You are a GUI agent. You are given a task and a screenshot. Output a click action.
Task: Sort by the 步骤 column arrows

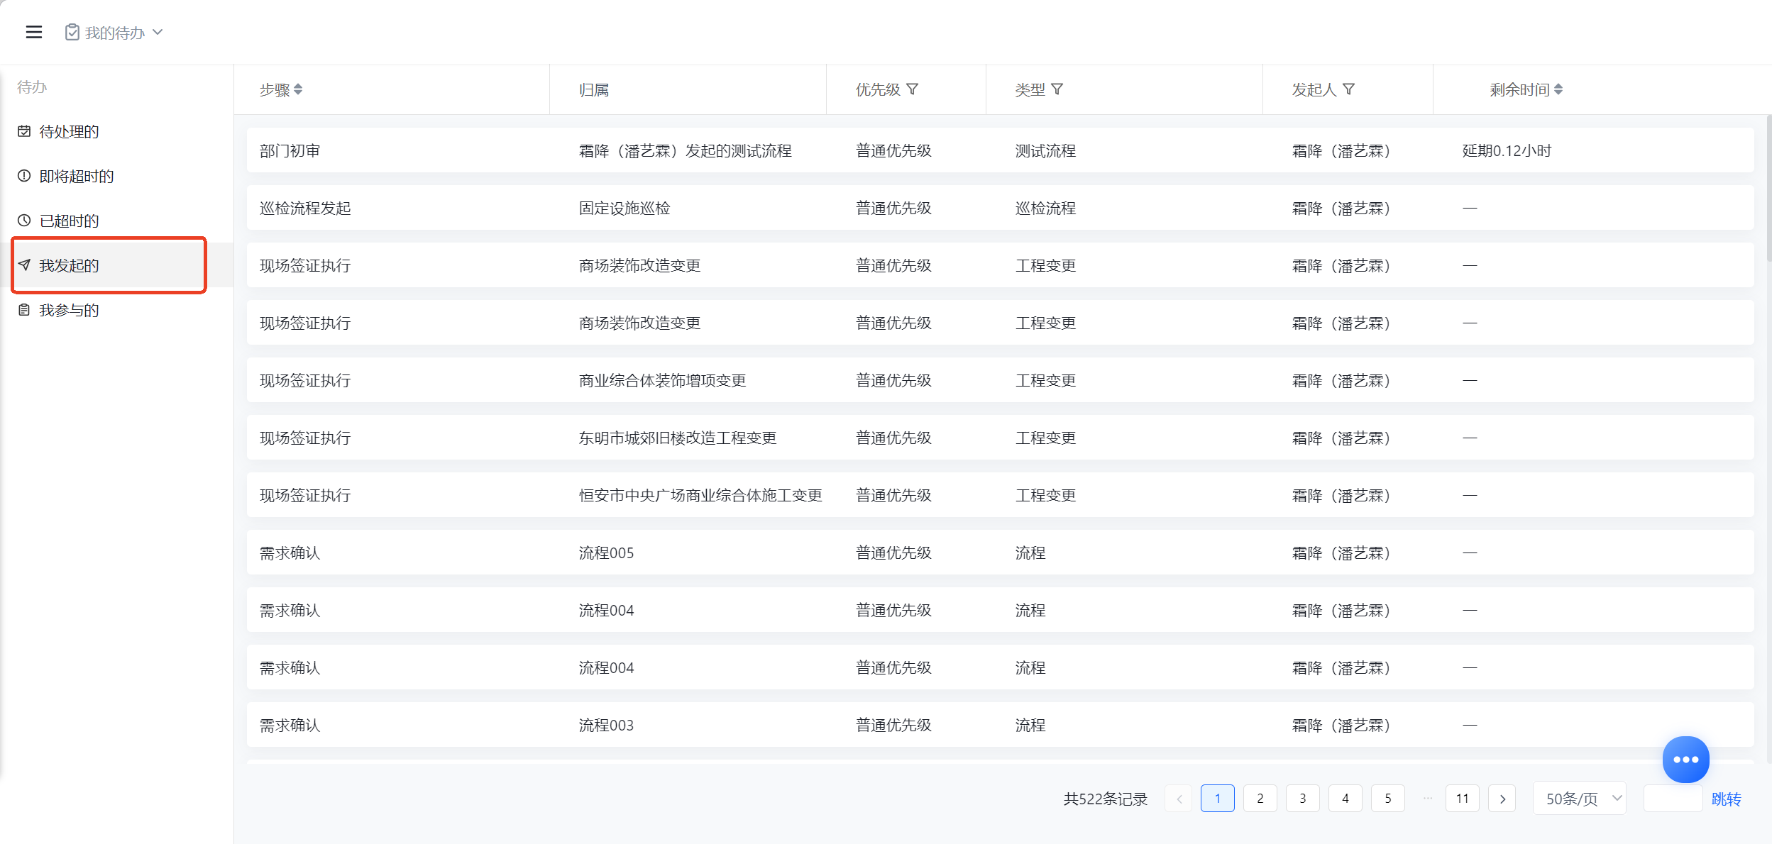pos(298,89)
